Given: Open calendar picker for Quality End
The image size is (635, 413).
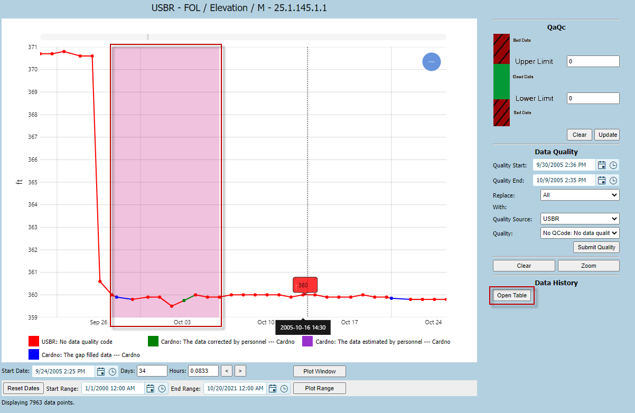Looking at the screenshot, I should 602,180.
